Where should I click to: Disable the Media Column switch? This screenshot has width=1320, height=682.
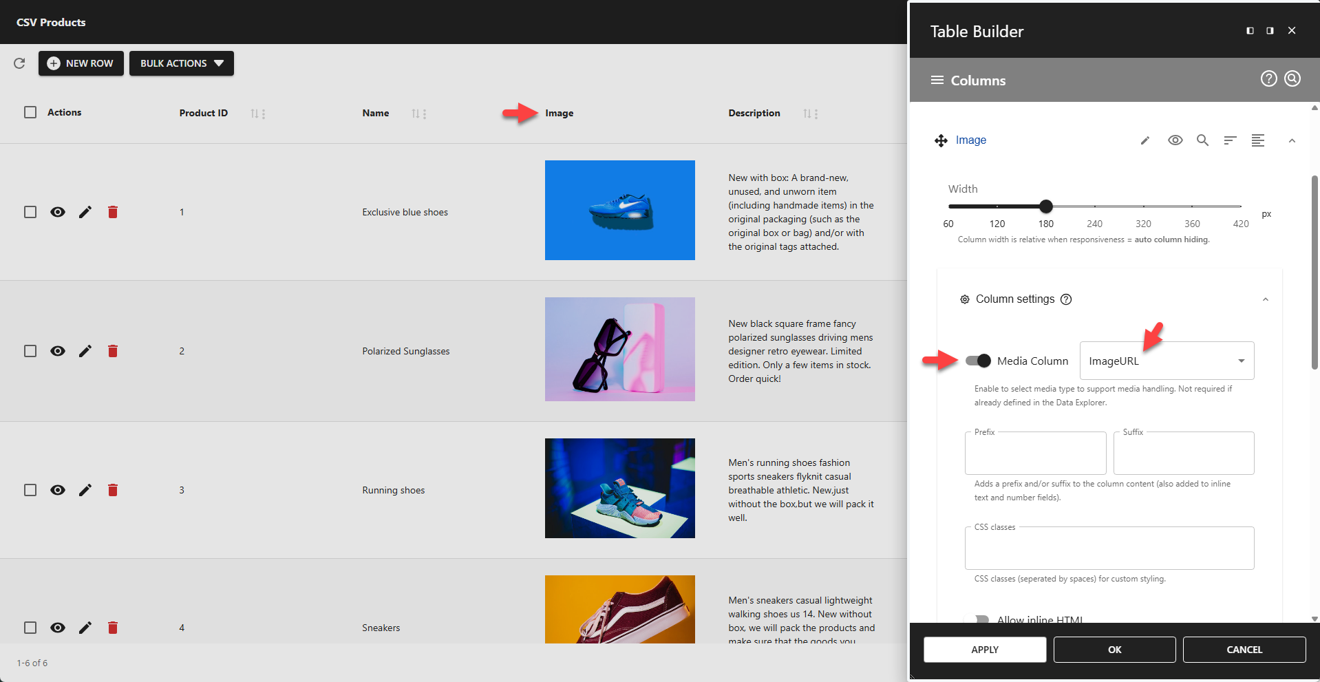[978, 361]
